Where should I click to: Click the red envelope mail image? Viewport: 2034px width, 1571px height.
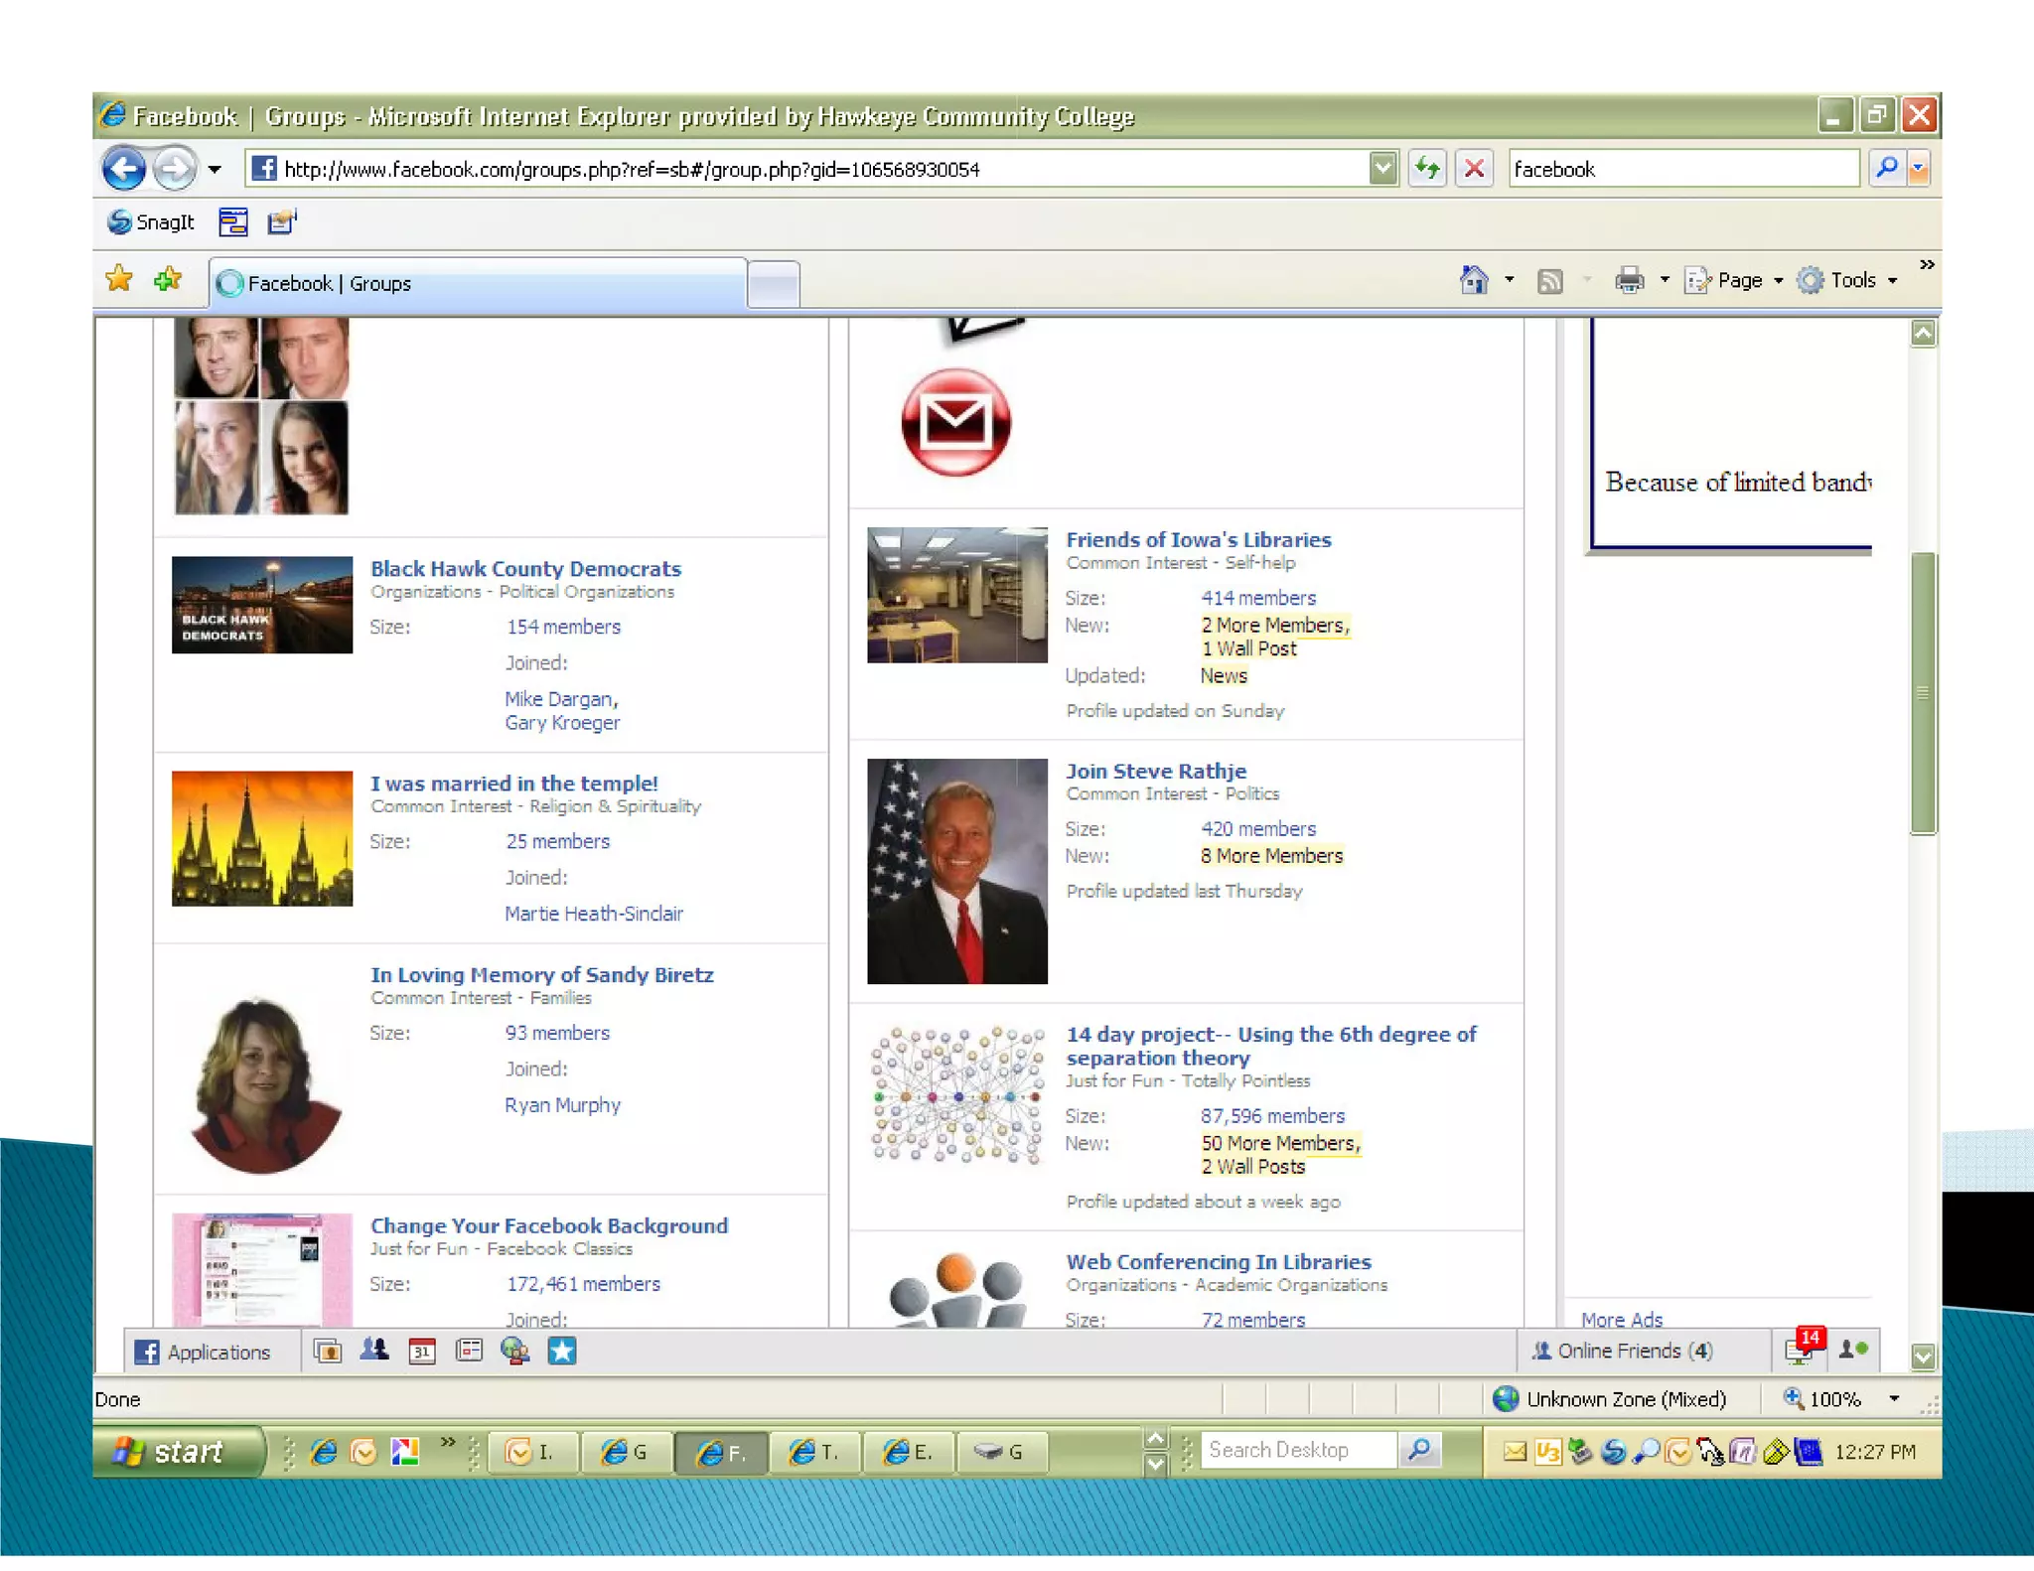coord(955,423)
